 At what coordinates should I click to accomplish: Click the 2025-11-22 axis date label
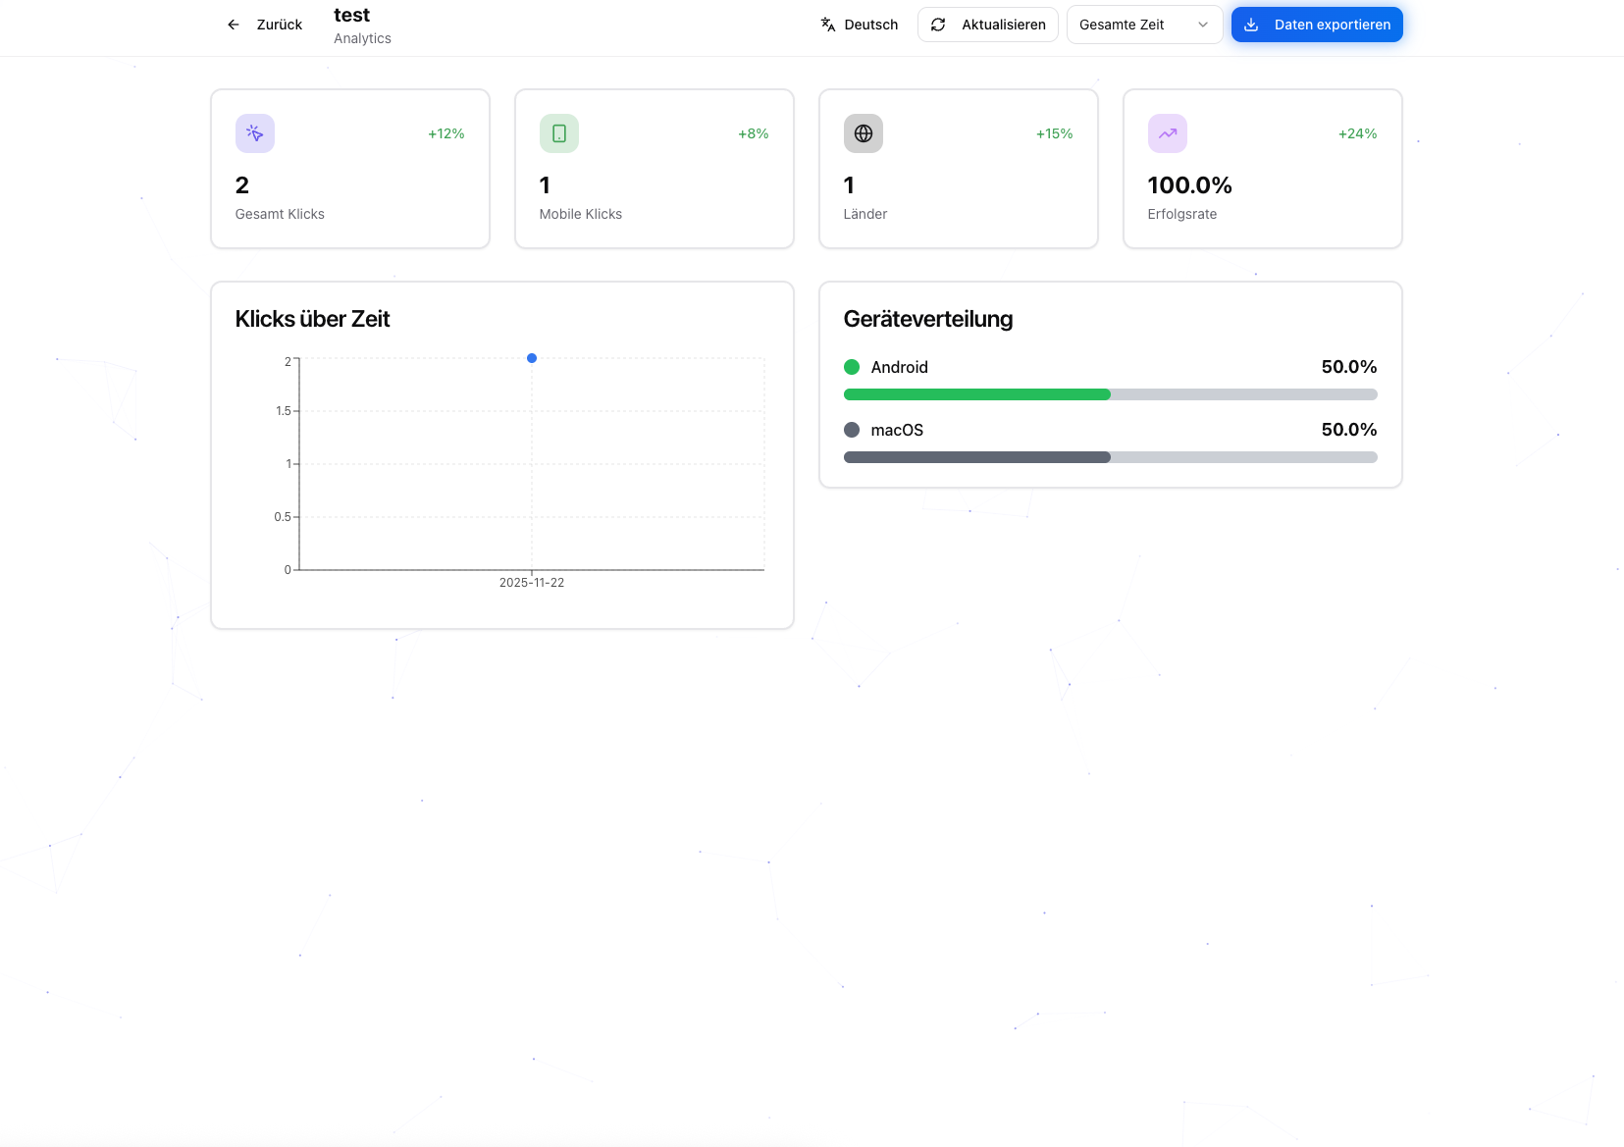pyautogui.click(x=532, y=583)
